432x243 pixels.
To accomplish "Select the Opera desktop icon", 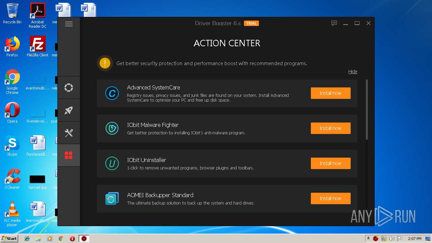I will 12,113.
